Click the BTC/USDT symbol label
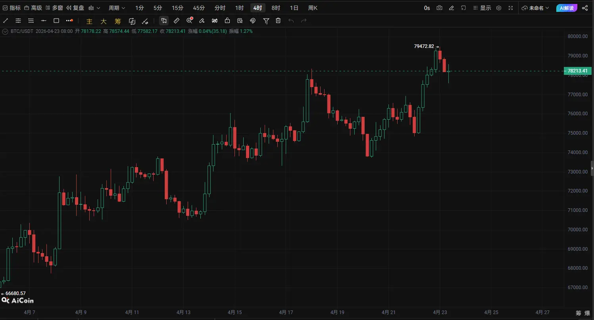 [x=22, y=31]
